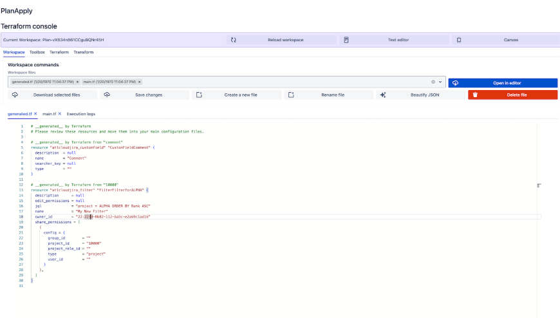Screen dimensions: 560x318
Task: Switch to the Toolbox tab
Action: [37, 52]
